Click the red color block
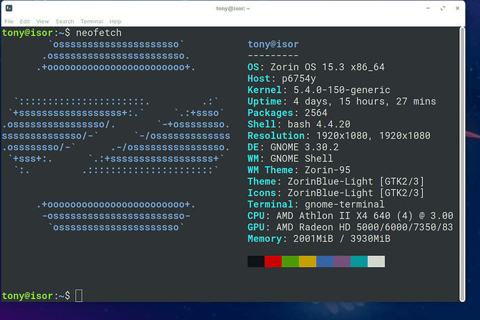The height and width of the screenshot is (320, 480). click(273, 262)
